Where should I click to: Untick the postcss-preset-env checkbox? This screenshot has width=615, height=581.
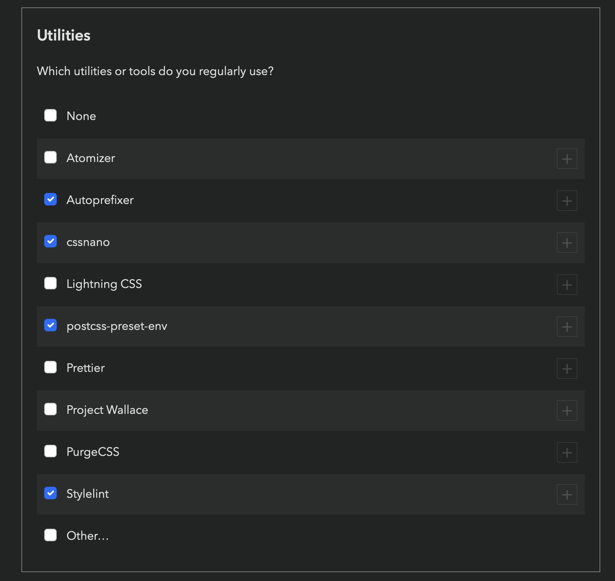click(x=50, y=325)
